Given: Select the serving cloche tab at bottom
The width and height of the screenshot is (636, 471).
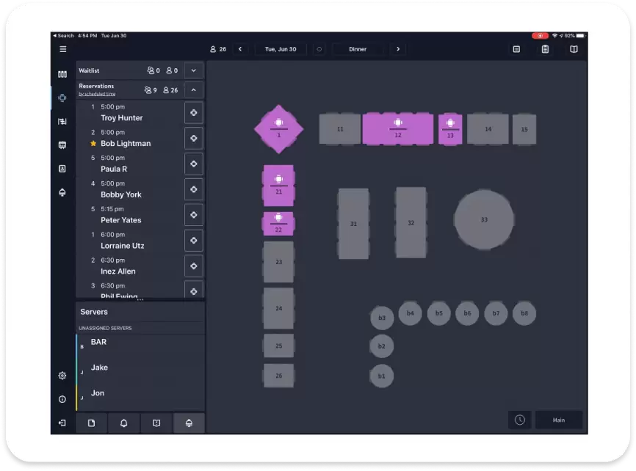Looking at the screenshot, I should click(189, 423).
